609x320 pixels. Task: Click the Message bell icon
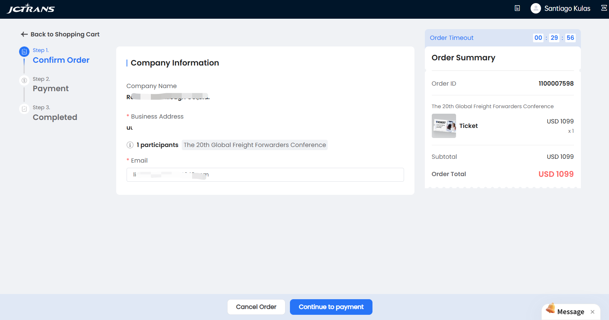pyautogui.click(x=550, y=308)
